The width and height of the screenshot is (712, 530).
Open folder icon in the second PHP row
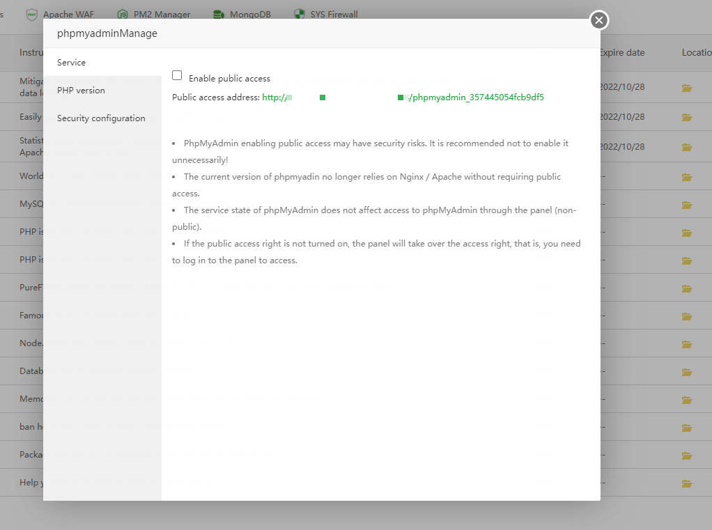click(x=687, y=261)
